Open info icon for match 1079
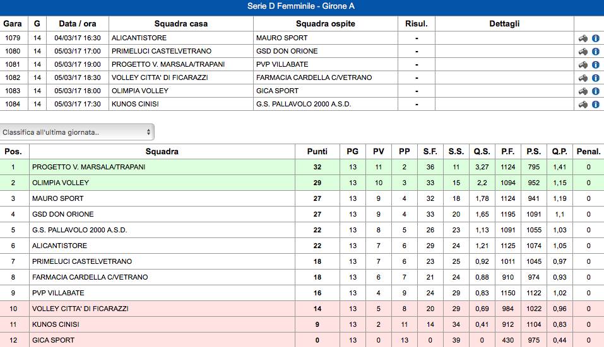Screen dimensions: 604x347 pyautogui.click(x=596, y=38)
